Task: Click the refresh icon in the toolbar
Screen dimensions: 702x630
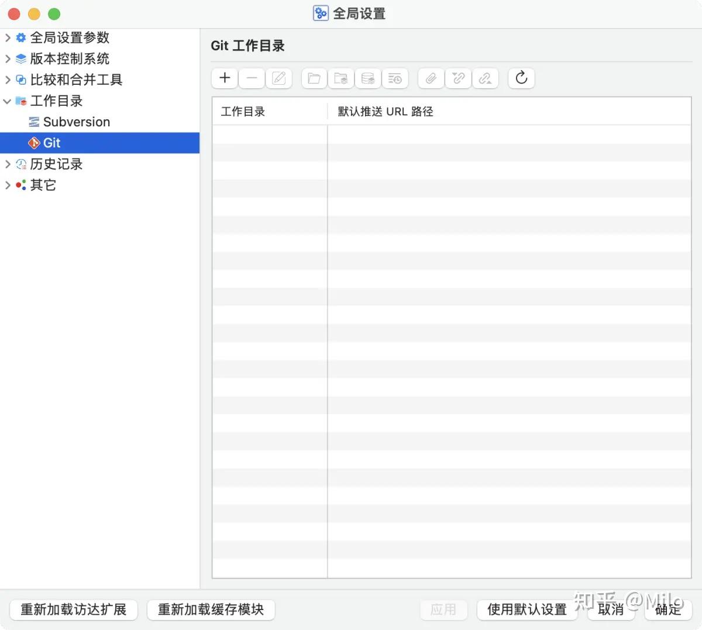Action: pos(521,78)
